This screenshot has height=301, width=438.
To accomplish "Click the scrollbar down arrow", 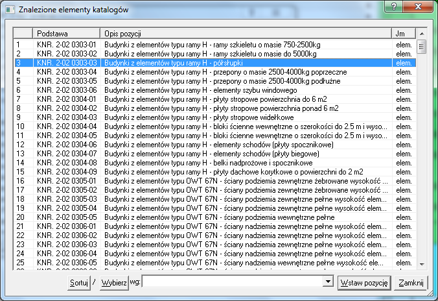I will (421, 264).
